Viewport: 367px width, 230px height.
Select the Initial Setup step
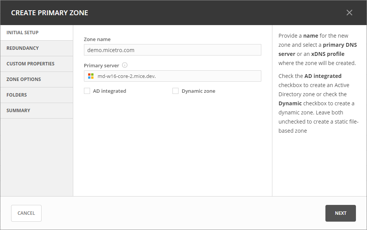[x=37, y=33]
